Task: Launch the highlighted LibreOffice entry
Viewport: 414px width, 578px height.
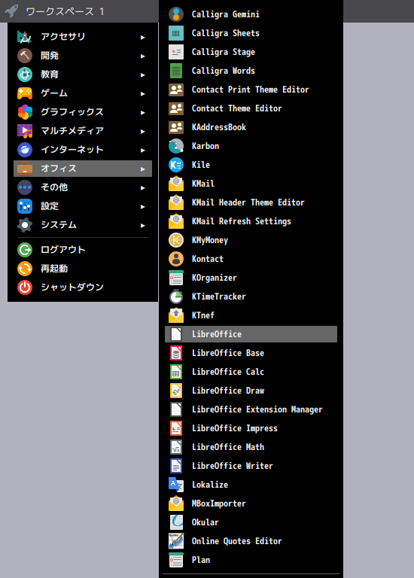Action: tap(251, 334)
